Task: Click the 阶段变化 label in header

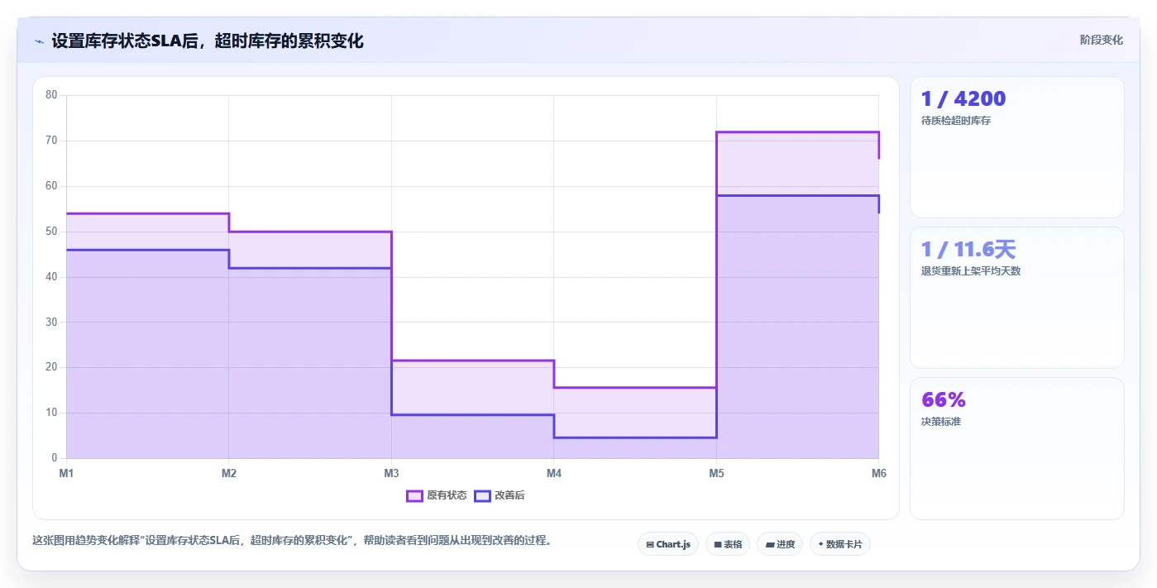Action: (1101, 40)
